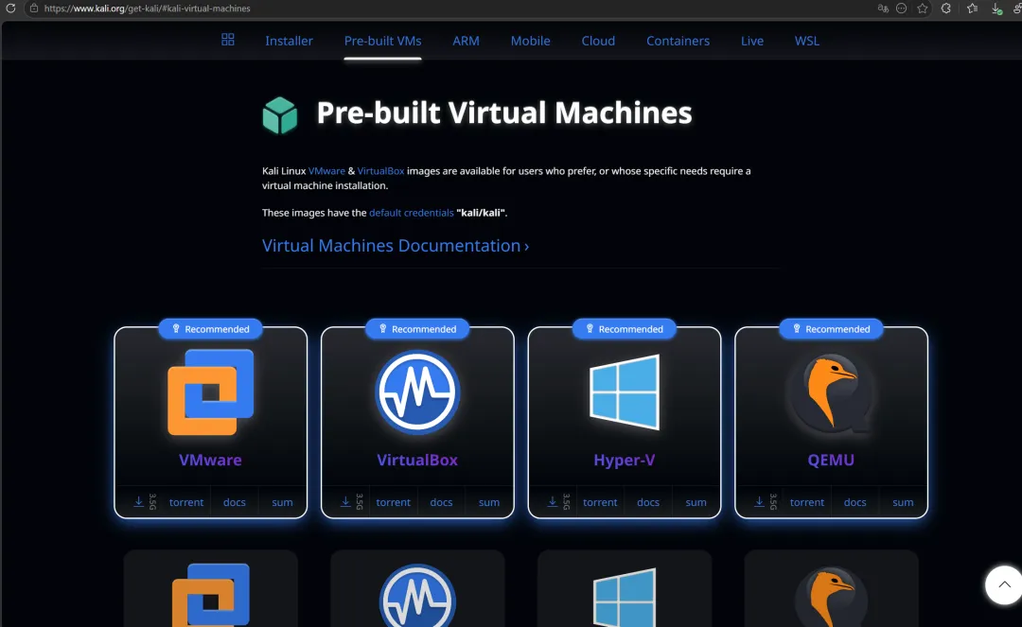The width and height of the screenshot is (1022, 627).
Task: Click the Recommended badge on VirtualBox card
Action: pyautogui.click(x=417, y=329)
